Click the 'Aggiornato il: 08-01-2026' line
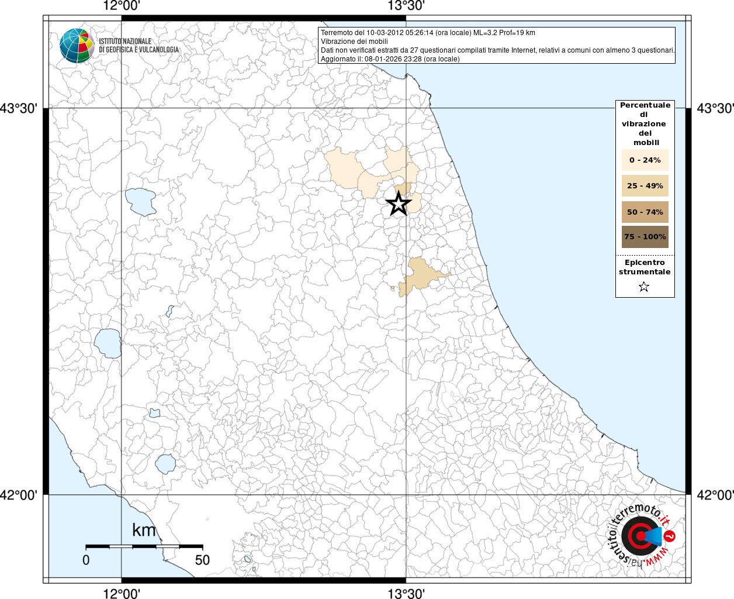The height and width of the screenshot is (599, 734). coord(390,59)
